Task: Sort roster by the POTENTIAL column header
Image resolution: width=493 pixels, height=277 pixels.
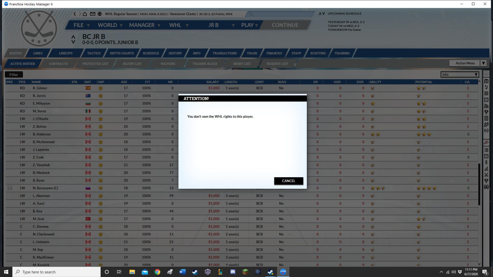Action: click(424, 82)
